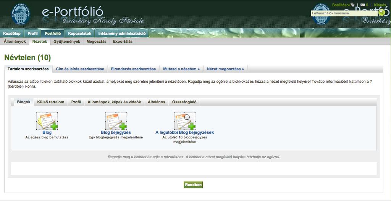The image size is (391, 201).
Task: Switch to Cím és leírás szerkesztése tab
Action: click(80, 69)
